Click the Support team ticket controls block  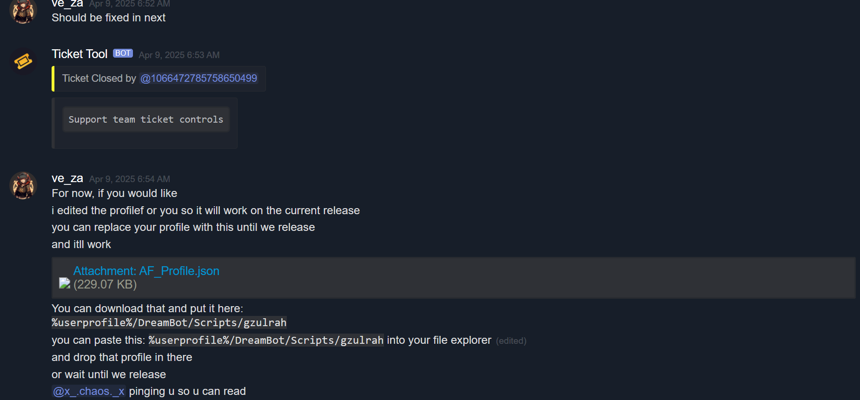click(146, 119)
